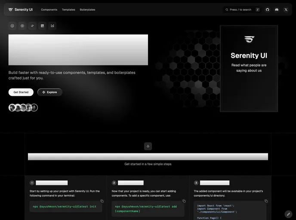The width and height of the screenshot is (296, 220).
Task: Click the Serenity UI brand name in navbar
Action: tap(24, 9)
